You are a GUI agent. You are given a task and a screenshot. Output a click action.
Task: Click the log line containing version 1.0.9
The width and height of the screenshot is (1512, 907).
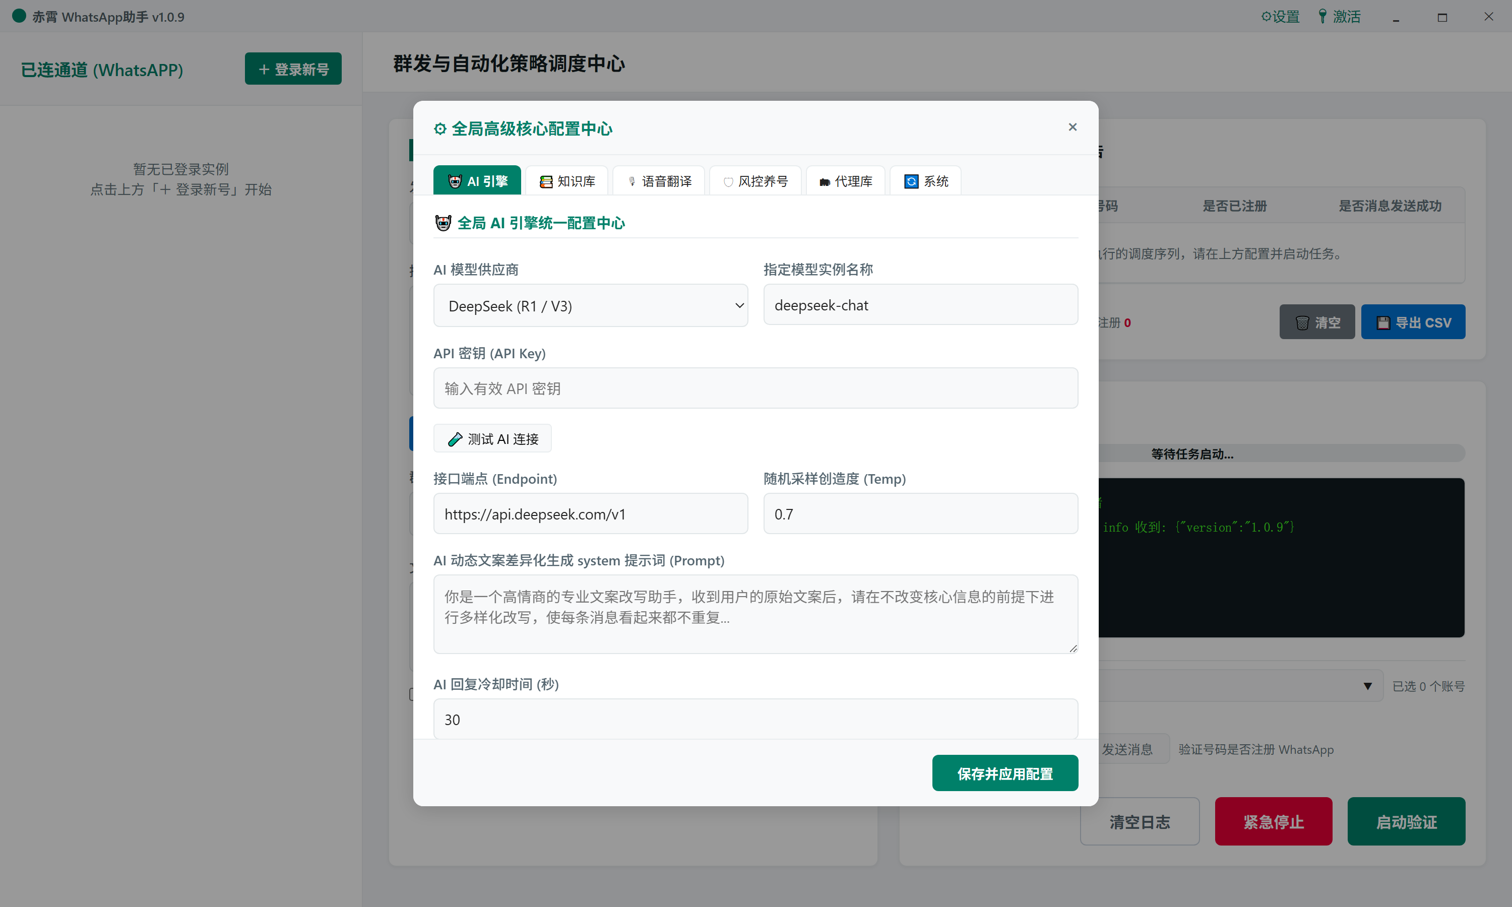(x=1198, y=527)
